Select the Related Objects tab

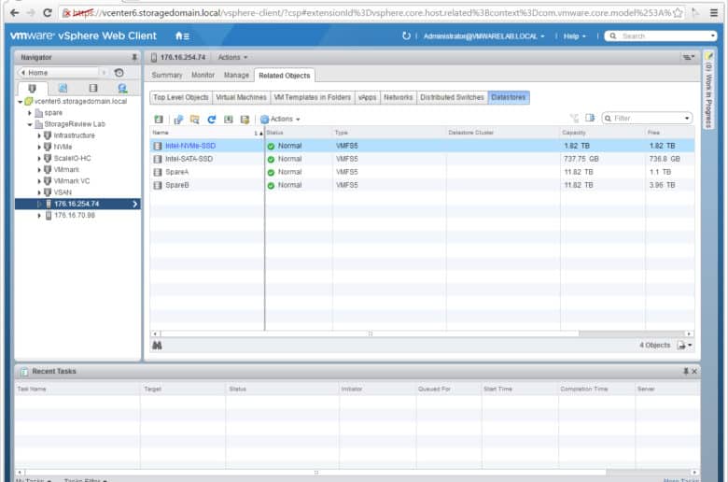pos(285,76)
